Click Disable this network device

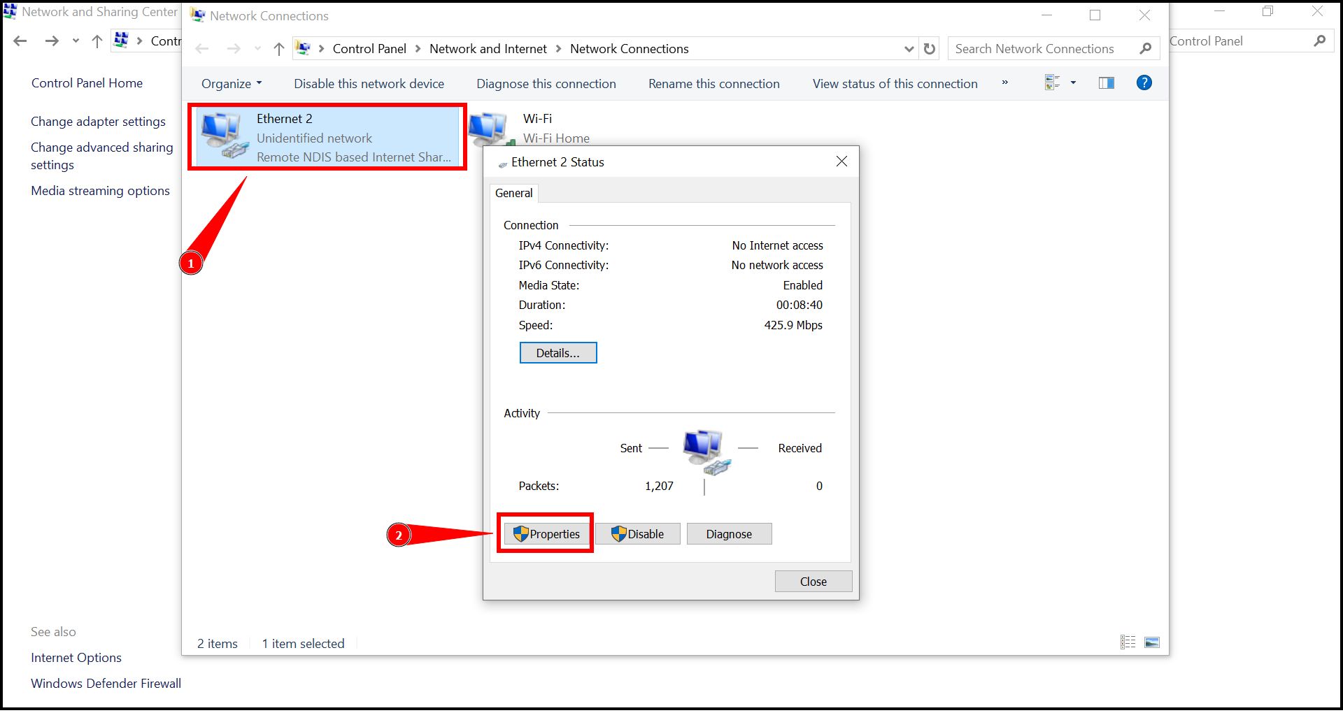(369, 84)
